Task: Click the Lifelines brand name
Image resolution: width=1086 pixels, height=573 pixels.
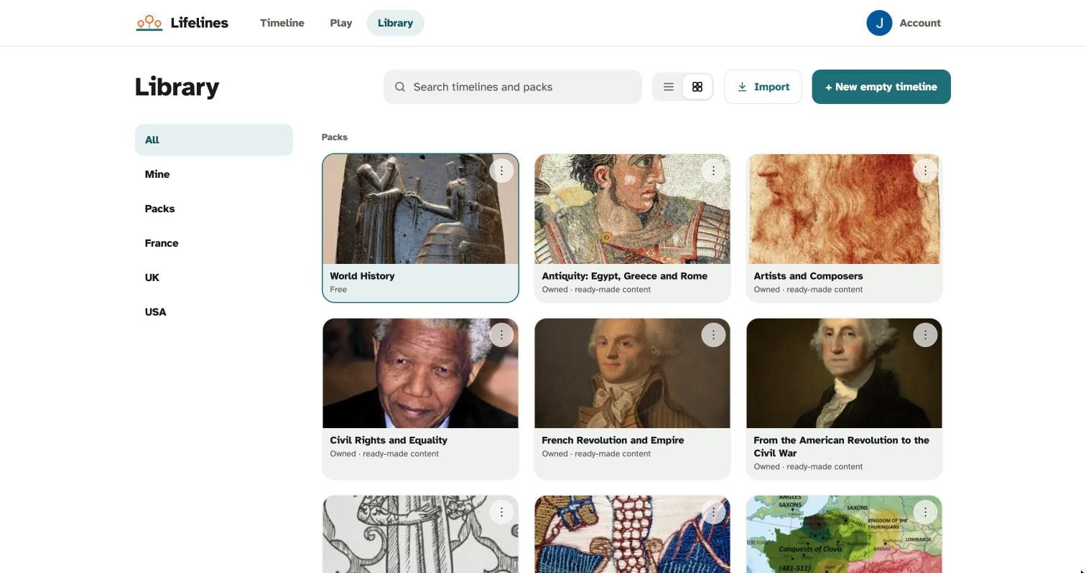Action: [x=200, y=23]
